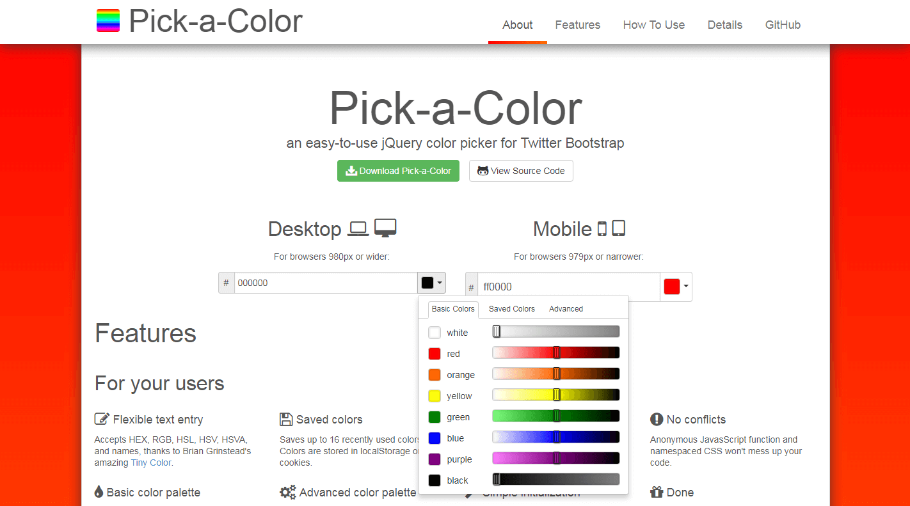Image resolution: width=910 pixels, height=506 pixels.
Task: Click the purple lightness slider
Action: [556, 458]
